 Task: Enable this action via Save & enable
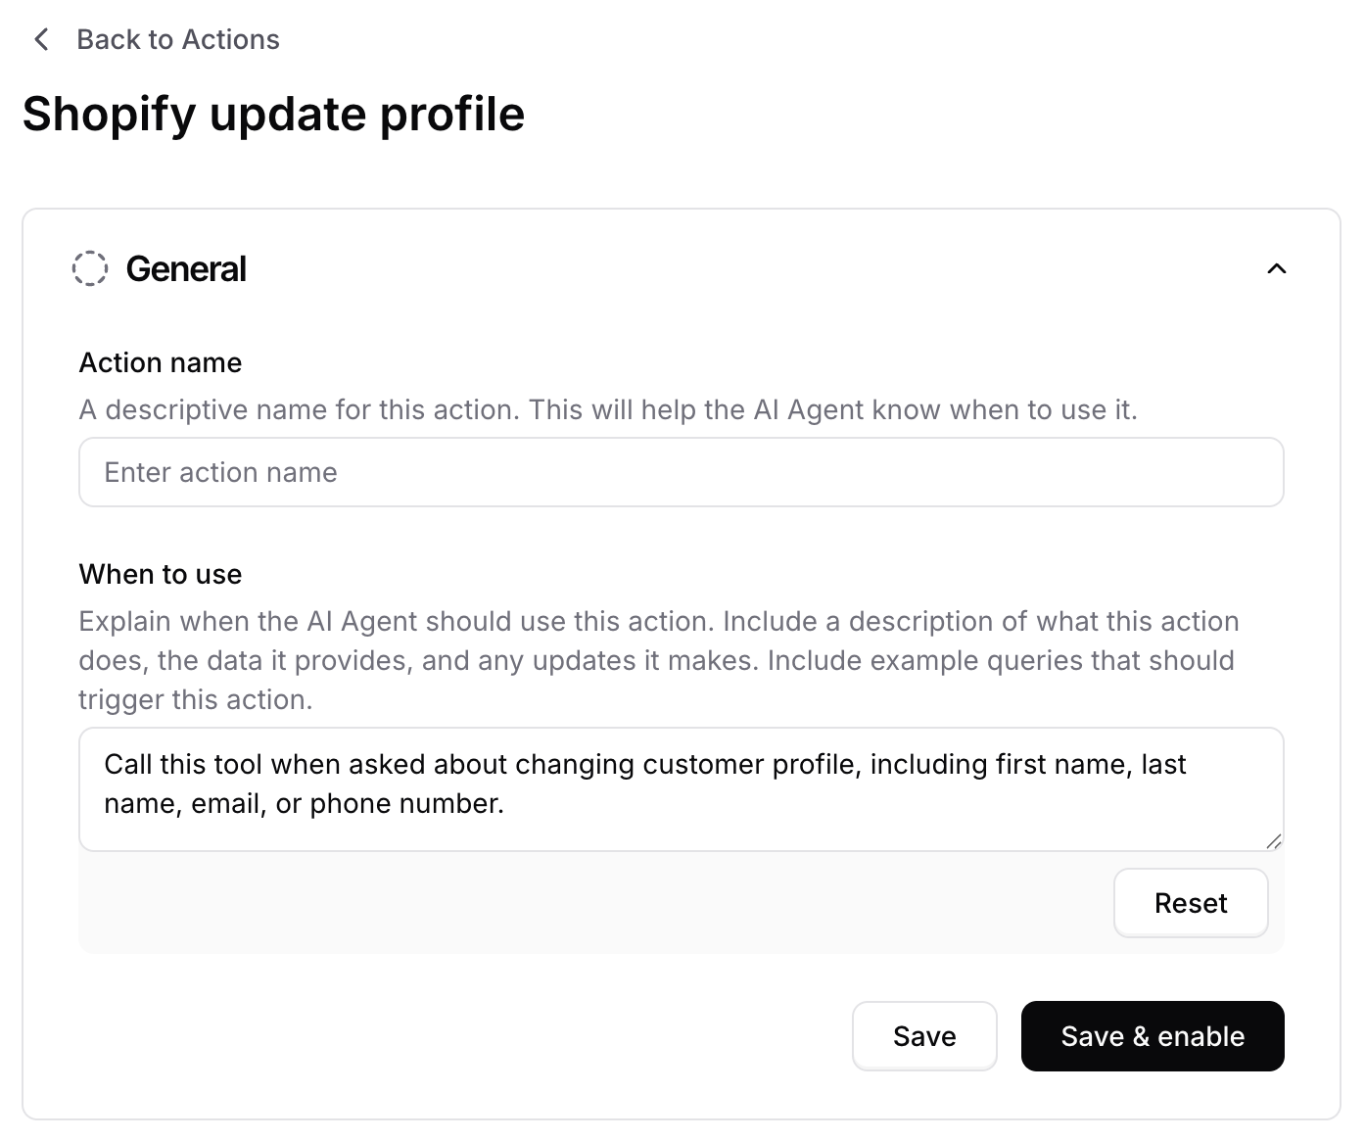click(1153, 1036)
